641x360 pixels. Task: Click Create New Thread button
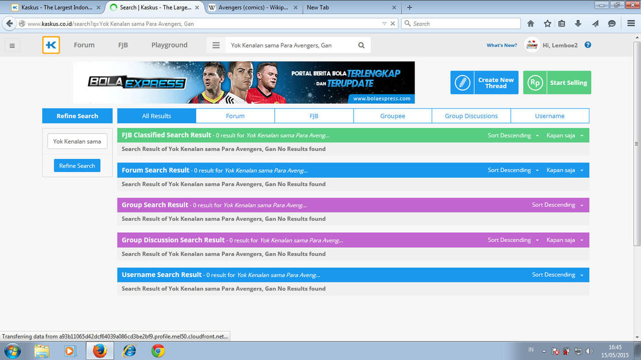484,82
